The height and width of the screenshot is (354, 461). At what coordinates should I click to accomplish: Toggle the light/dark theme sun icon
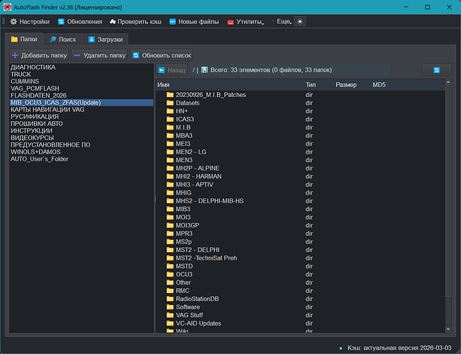point(300,22)
